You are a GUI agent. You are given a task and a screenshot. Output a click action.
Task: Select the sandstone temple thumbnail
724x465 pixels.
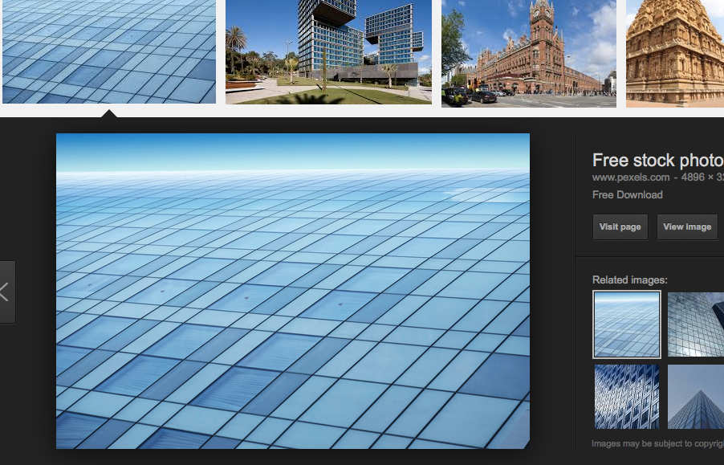coord(674,53)
